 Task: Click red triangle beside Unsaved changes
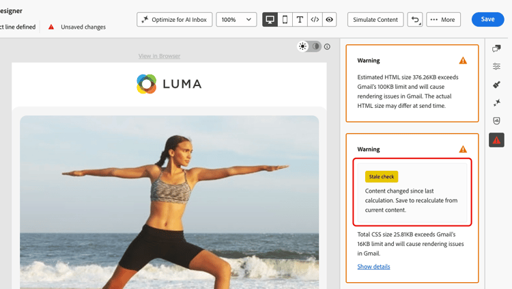[x=51, y=27]
